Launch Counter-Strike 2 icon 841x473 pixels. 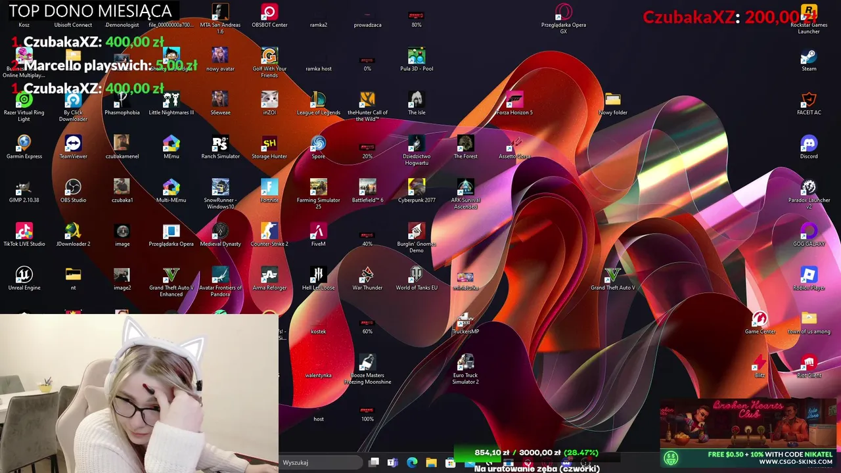pos(269,231)
